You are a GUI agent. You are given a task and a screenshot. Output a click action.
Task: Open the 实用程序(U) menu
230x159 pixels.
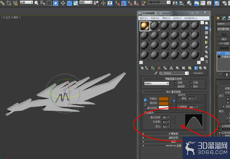coord(191,18)
